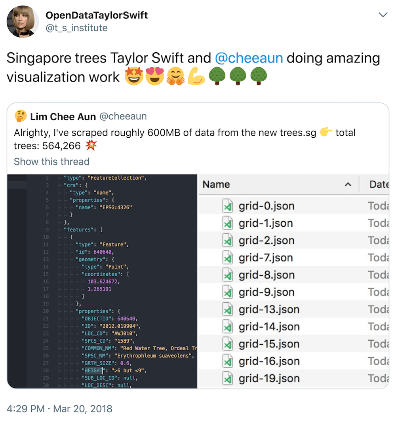Click the grid-16.json file icon
The image size is (396, 423).
pos(228,361)
